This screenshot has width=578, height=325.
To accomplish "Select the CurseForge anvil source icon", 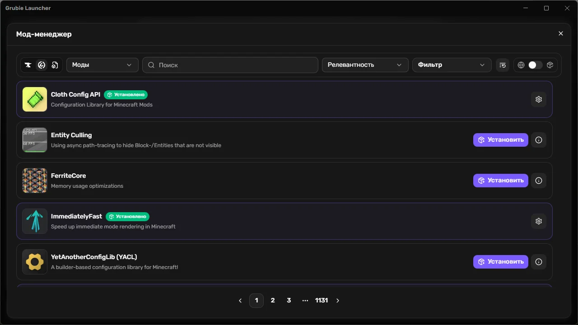I will (28, 65).
